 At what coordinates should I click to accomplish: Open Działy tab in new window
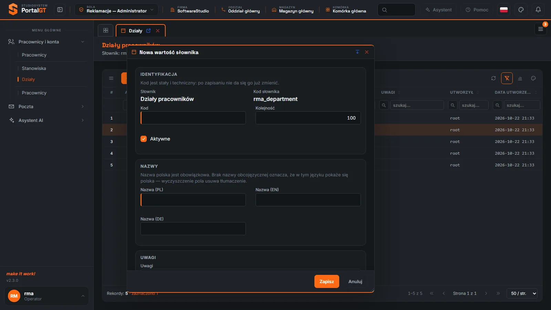(148, 31)
